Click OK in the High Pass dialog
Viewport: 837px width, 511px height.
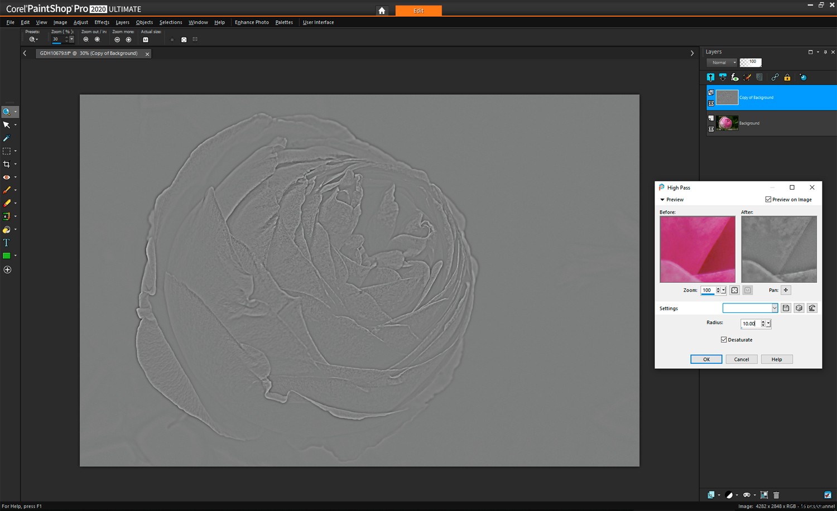pos(706,359)
